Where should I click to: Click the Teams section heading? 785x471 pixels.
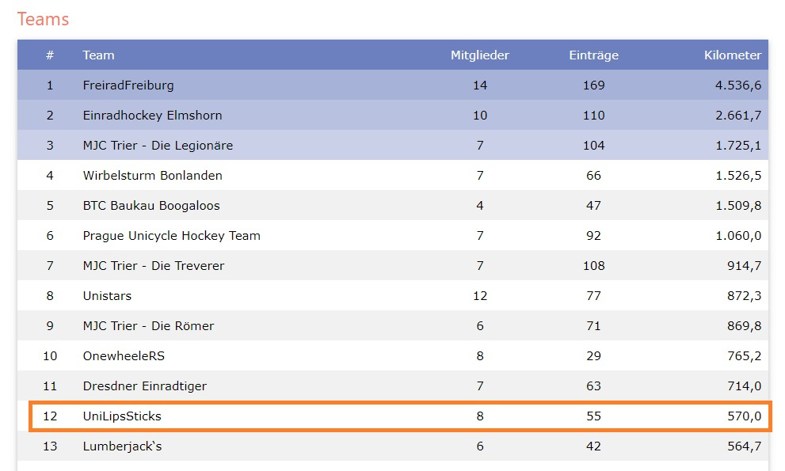44,19
